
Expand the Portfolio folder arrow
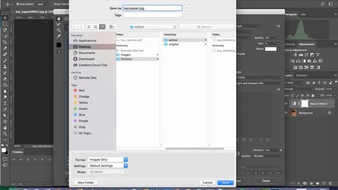[x=157, y=59]
